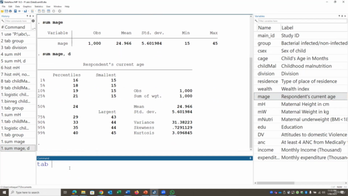348x196 pixels.
Task: Pin the Variables panel
Action: point(342,16)
